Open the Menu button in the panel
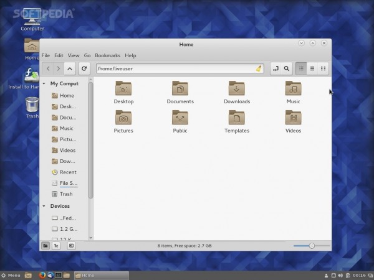This screenshot has height=280, width=374. pyautogui.click(x=11, y=276)
